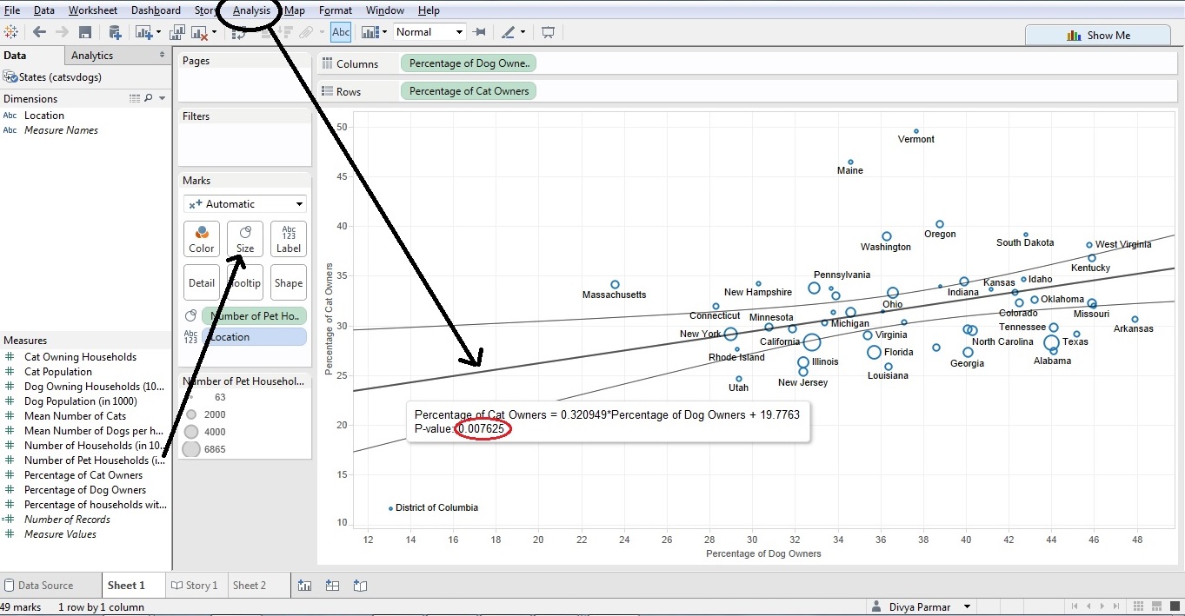Open the Marks type Automatic dropdown
Viewport: 1185px width, 616px height.
[245, 204]
